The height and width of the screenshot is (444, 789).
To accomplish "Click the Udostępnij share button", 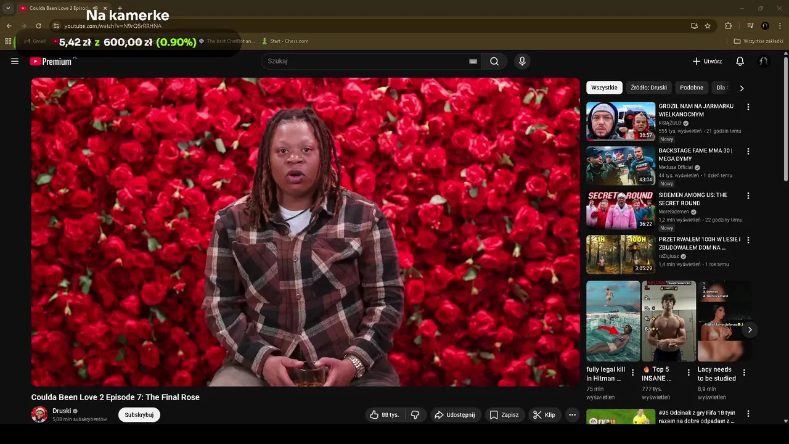I will [455, 415].
